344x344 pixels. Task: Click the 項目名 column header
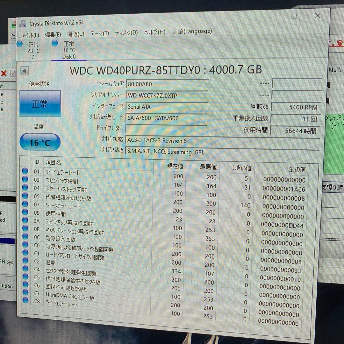click(53, 162)
